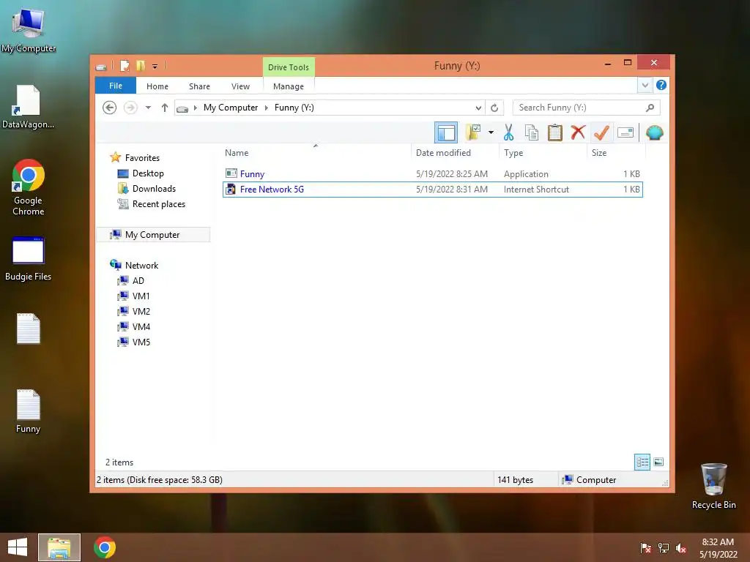Select the Free Network 5G shortcut
The width and height of the screenshot is (750, 562).
[432, 190]
